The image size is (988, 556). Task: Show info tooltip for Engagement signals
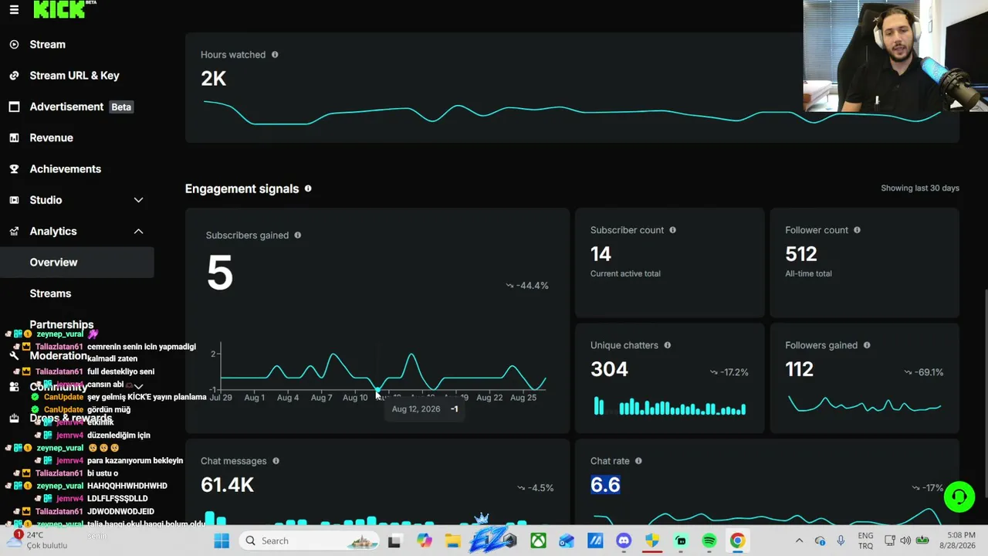coord(308,188)
